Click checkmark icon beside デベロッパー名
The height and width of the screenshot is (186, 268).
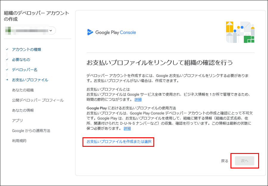click(x=7, y=70)
